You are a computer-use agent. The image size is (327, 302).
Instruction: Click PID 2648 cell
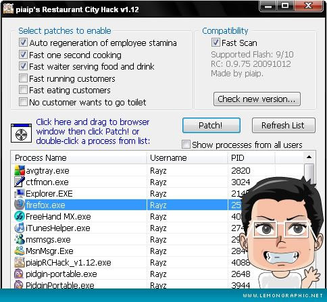click(241, 274)
